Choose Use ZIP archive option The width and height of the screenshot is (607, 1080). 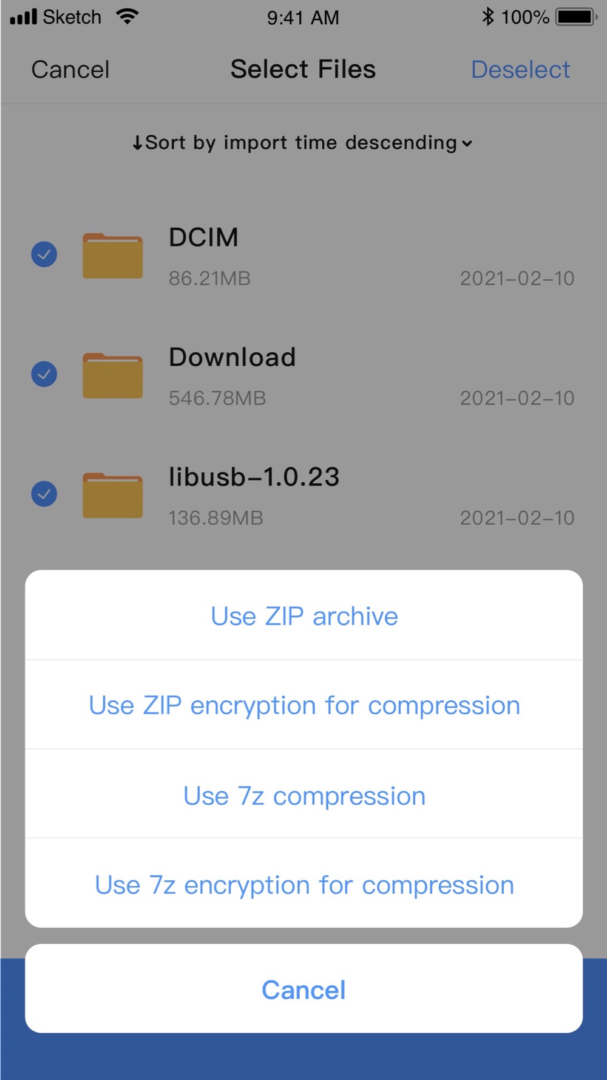(x=304, y=615)
